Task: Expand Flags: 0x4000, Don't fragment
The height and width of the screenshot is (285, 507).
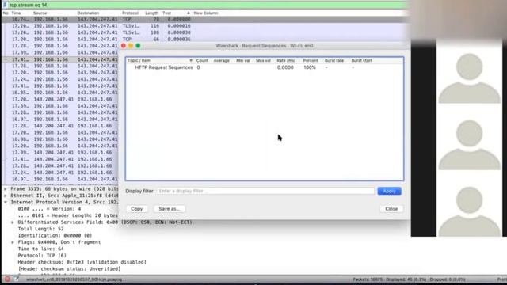Action: (13, 242)
